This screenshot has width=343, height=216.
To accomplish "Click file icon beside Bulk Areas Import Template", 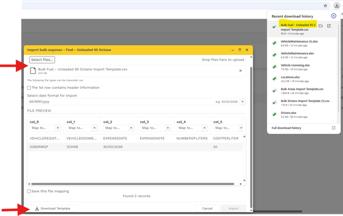I will pyautogui.click(x=274, y=91).
